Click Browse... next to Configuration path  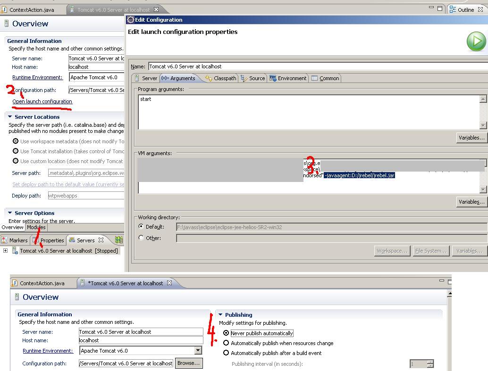tap(189, 363)
